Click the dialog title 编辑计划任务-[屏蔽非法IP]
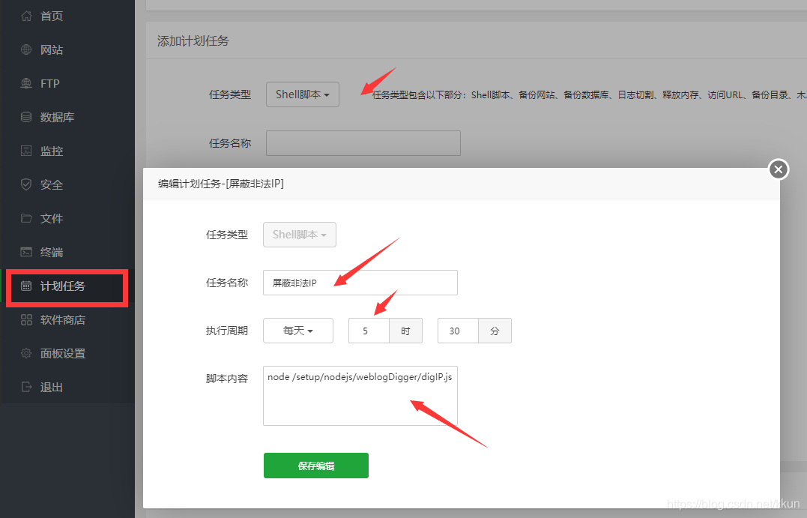807x518 pixels. 221,184
